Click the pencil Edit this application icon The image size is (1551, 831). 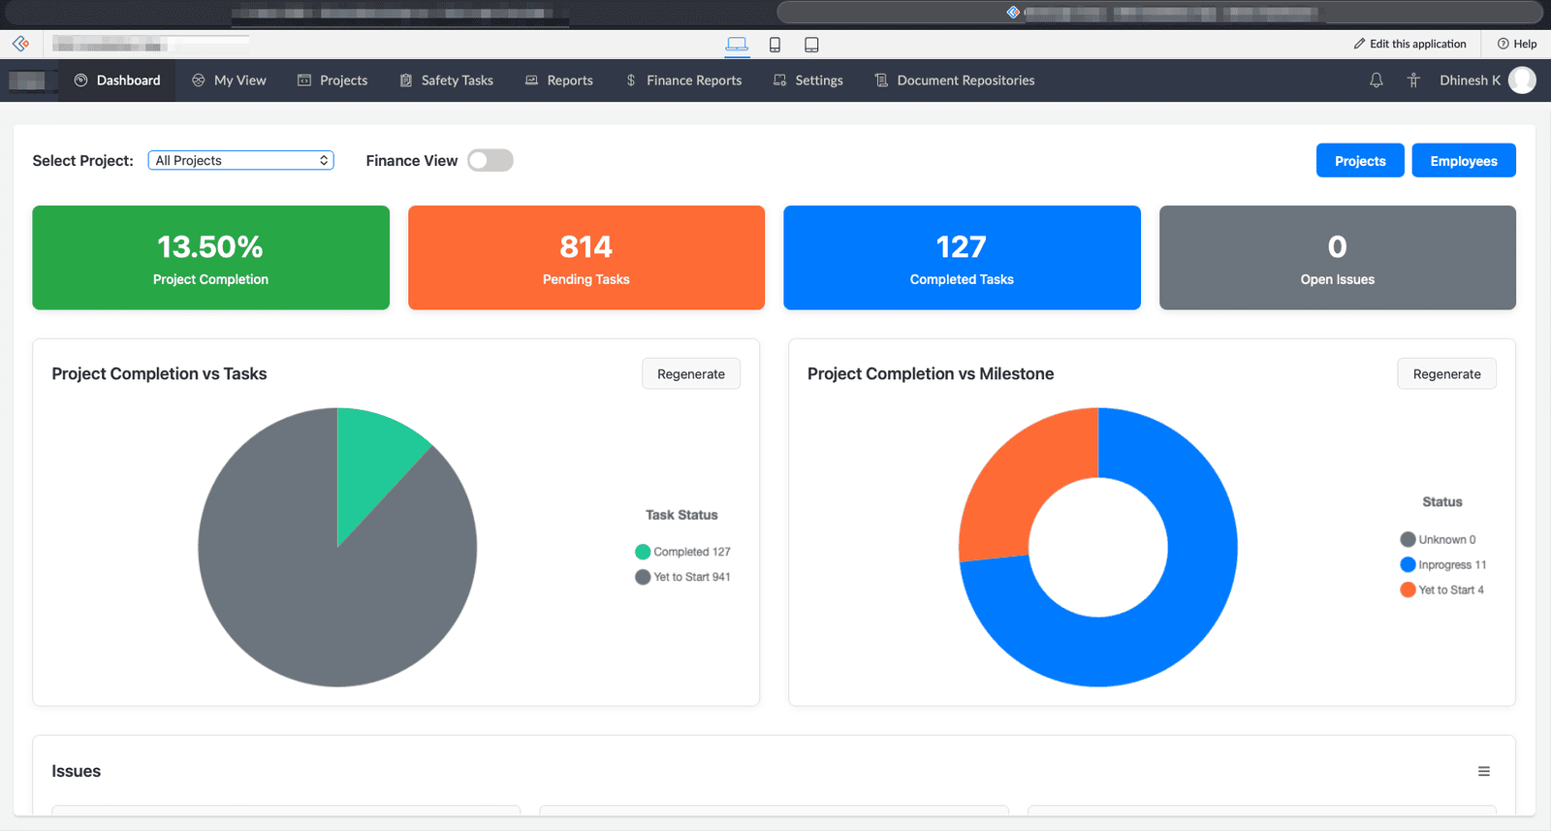click(x=1359, y=44)
